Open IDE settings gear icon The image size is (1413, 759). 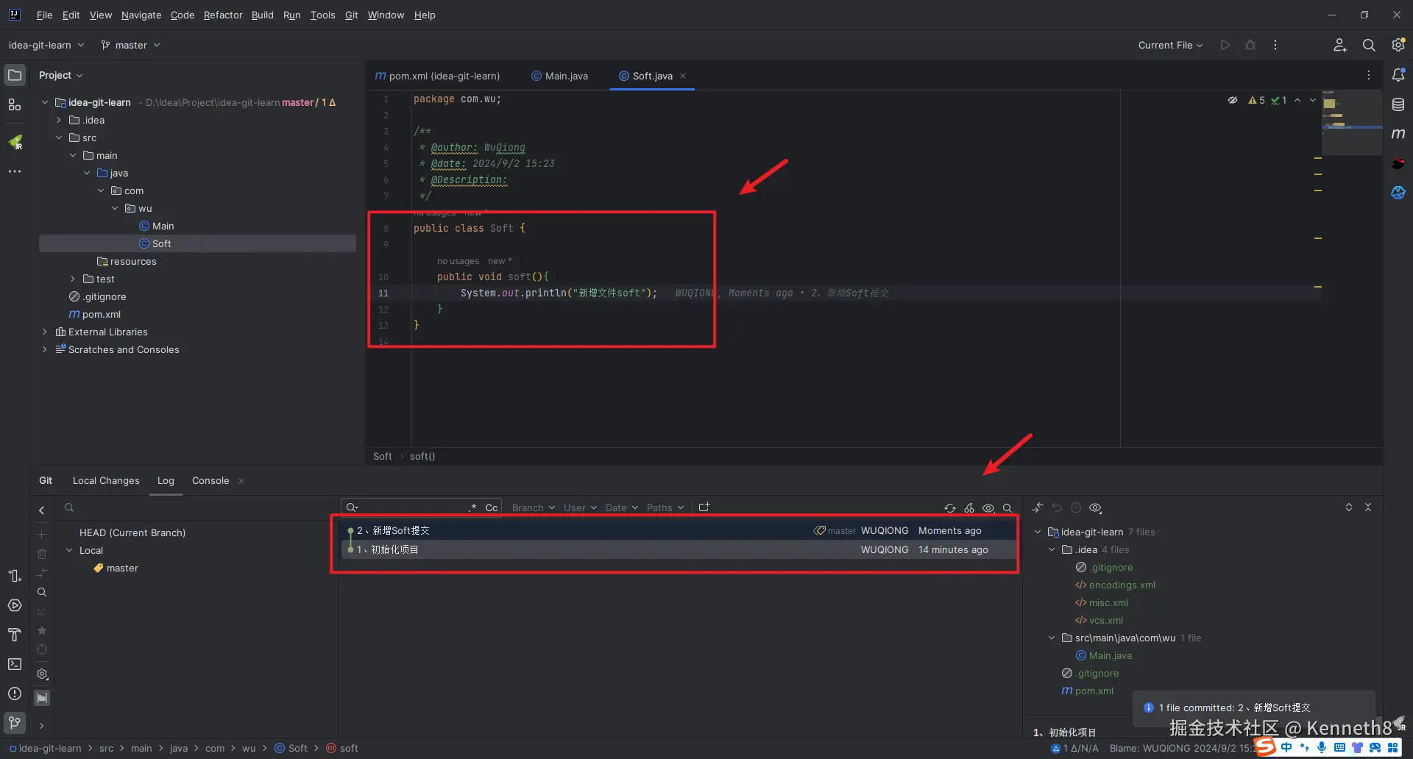point(1398,45)
